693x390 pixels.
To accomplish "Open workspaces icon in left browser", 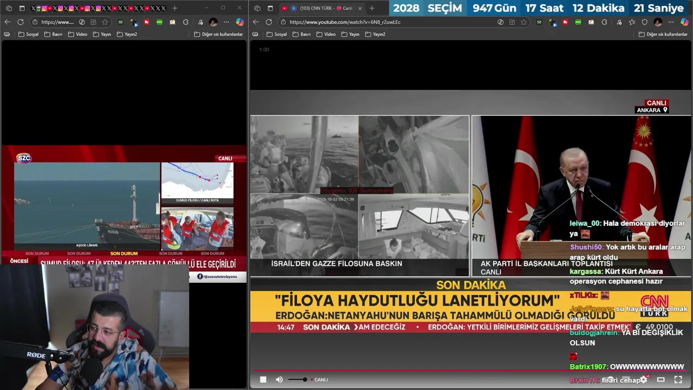I will [9, 8].
